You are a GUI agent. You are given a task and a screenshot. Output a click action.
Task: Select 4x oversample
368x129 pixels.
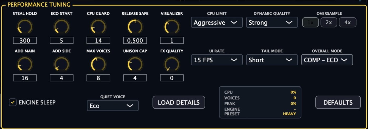[347, 23]
